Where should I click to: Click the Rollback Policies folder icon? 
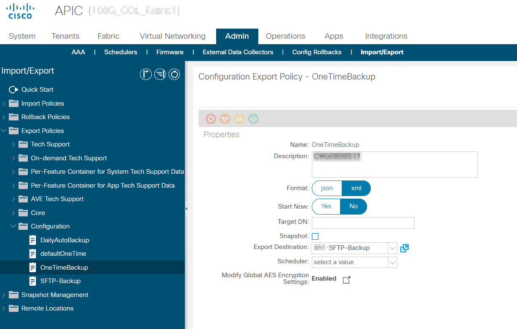(14, 117)
